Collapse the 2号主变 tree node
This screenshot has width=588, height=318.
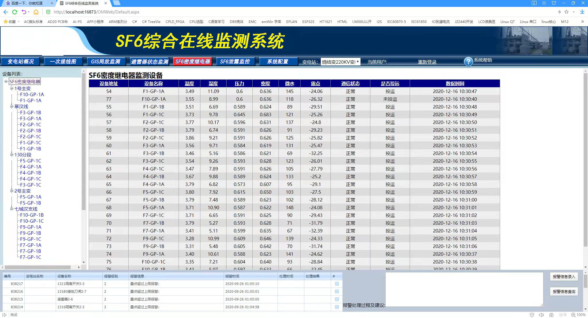tap(12, 191)
